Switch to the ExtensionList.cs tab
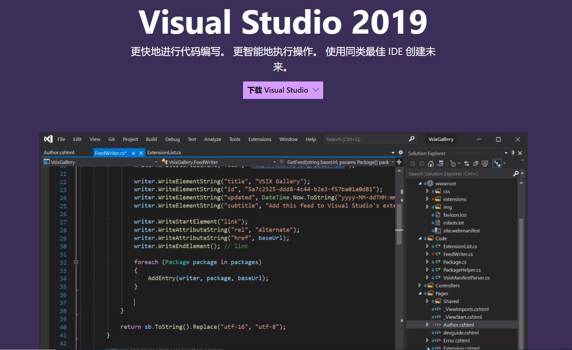This screenshot has height=350, width=572. click(x=164, y=153)
